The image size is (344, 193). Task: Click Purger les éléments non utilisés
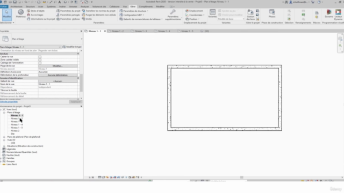[99, 15]
